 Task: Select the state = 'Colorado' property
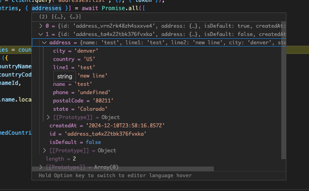pyautogui.click(x=80, y=109)
